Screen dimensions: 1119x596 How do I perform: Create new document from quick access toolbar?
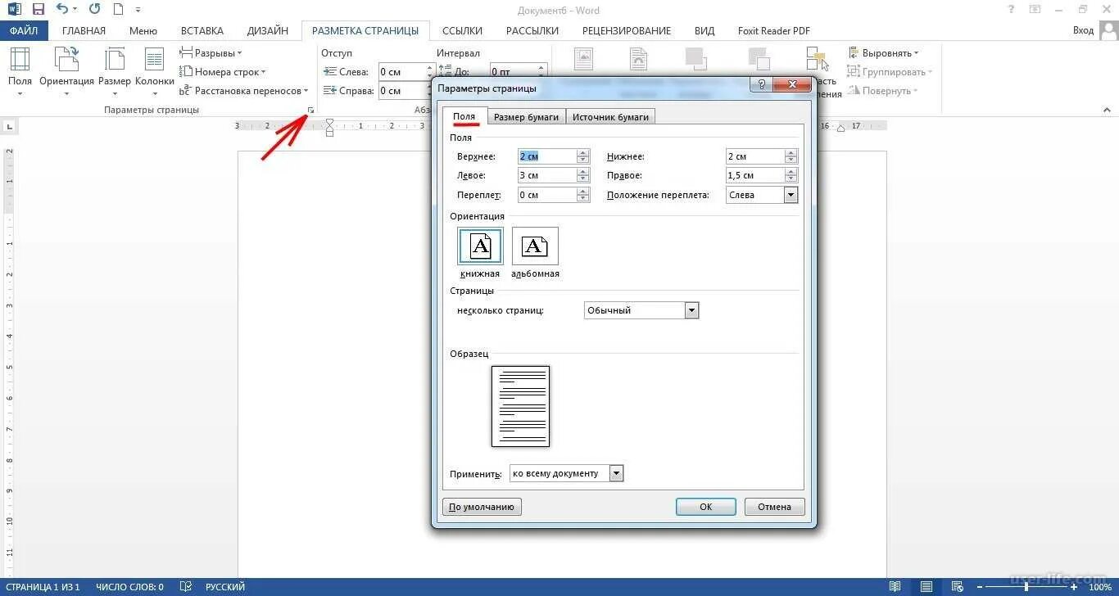pyautogui.click(x=119, y=10)
